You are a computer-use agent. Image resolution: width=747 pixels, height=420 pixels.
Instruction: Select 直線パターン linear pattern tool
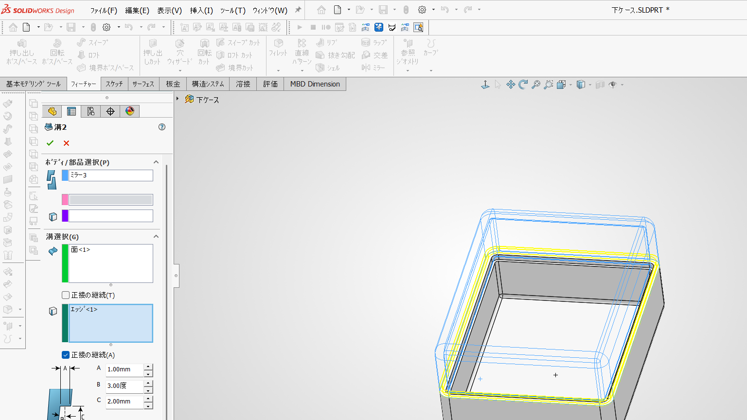pos(302,52)
